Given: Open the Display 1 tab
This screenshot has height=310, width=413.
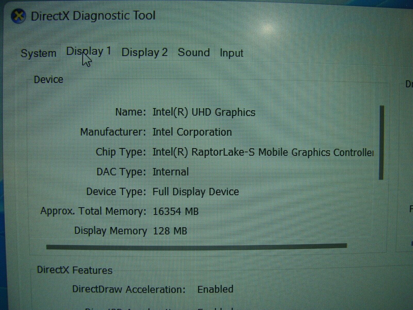Looking at the screenshot, I should click(89, 52).
